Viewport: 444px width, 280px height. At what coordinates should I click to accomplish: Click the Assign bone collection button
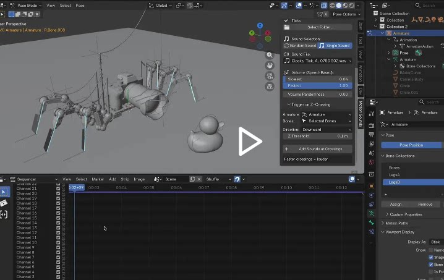[396, 204]
